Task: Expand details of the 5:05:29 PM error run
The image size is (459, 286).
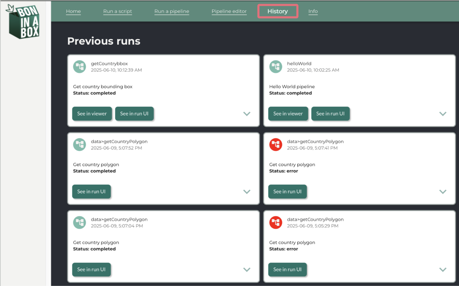Action: [x=443, y=270]
